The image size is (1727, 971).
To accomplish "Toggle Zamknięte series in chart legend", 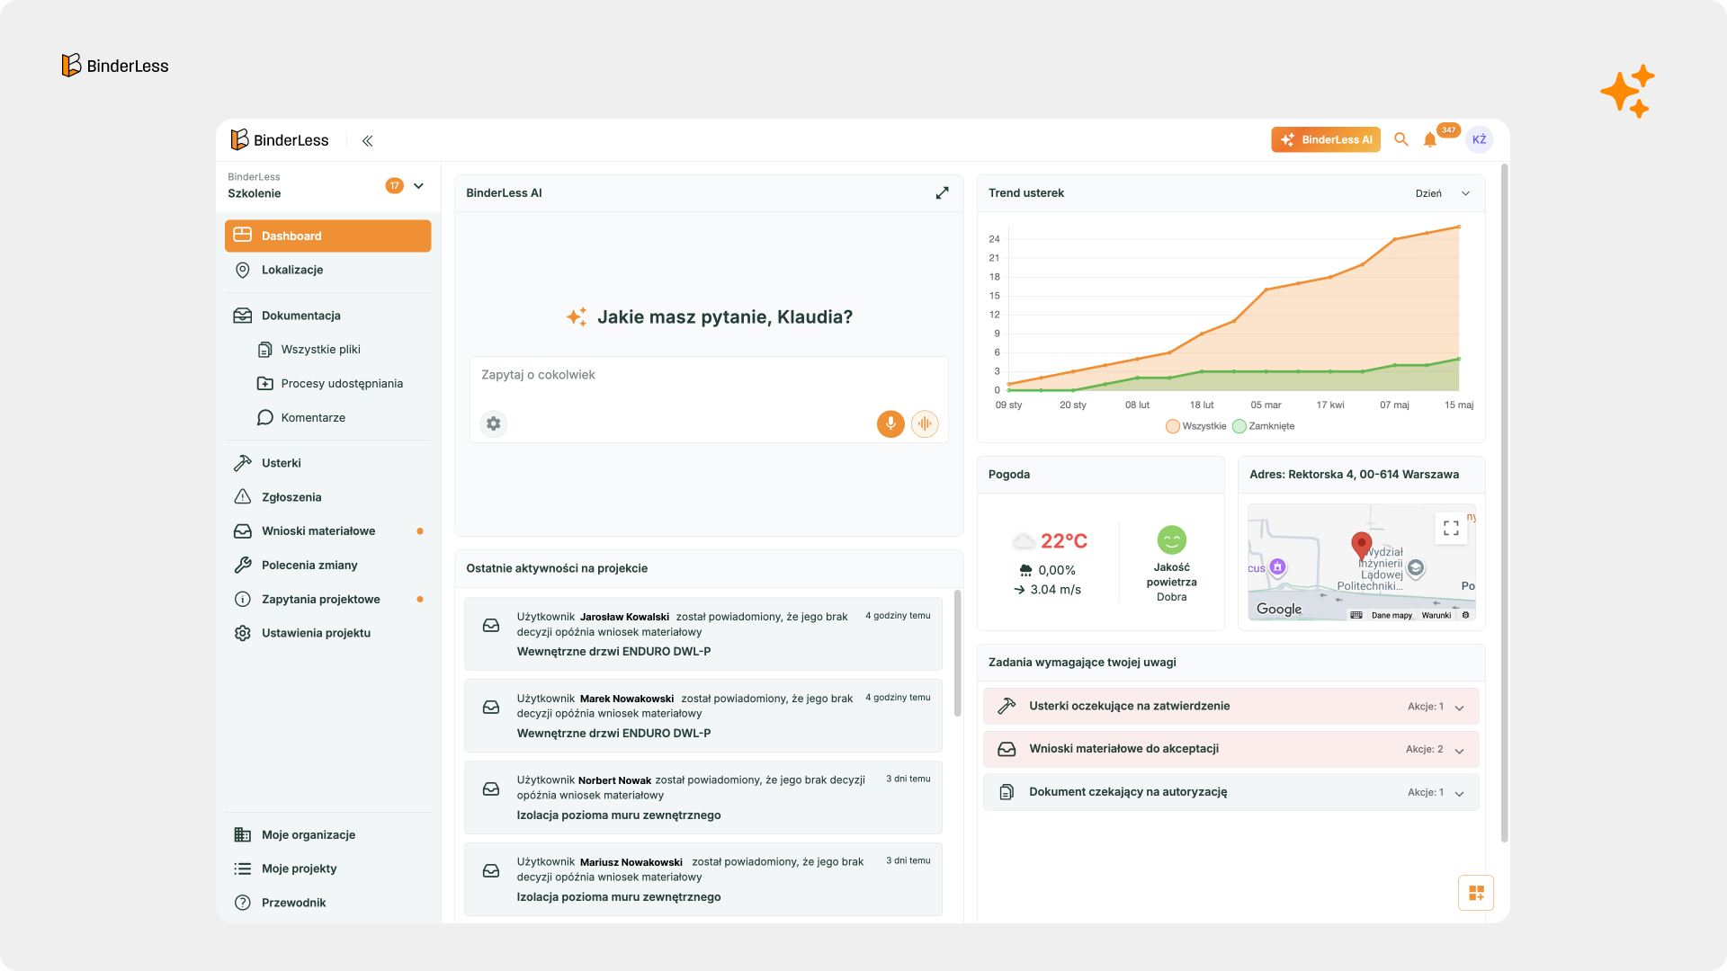I will 1264,426.
